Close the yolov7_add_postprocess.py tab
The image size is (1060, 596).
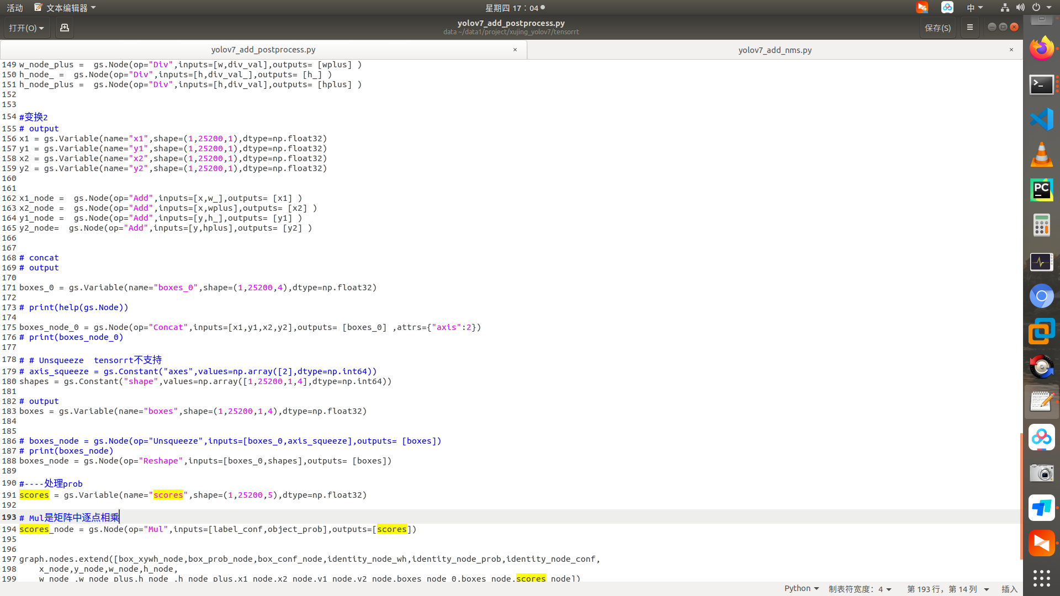click(x=515, y=50)
